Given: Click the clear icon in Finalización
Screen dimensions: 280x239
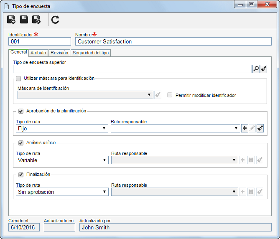Looking at the screenshot, I should pyautogui.click(x=260, y=192).
